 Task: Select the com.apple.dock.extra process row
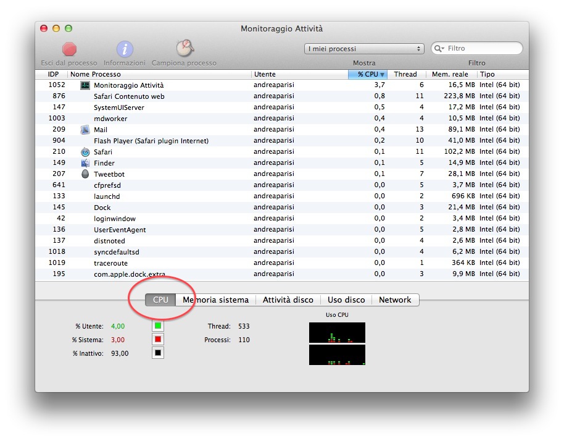pos(282,274)
